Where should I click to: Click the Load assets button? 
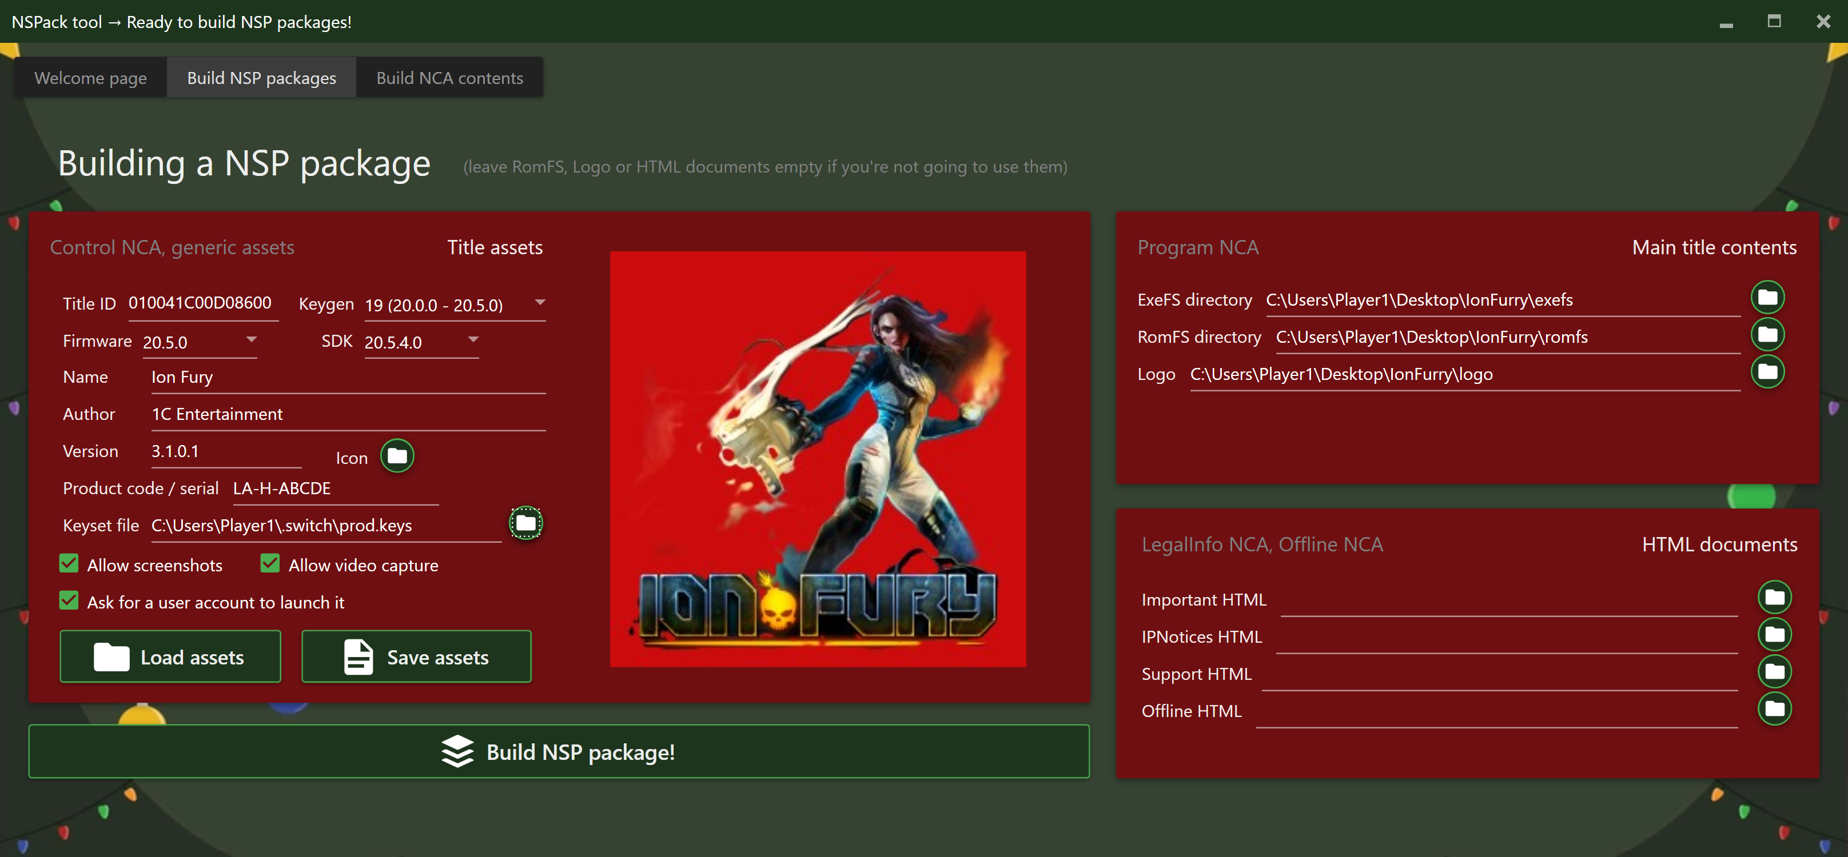(170, 656)
